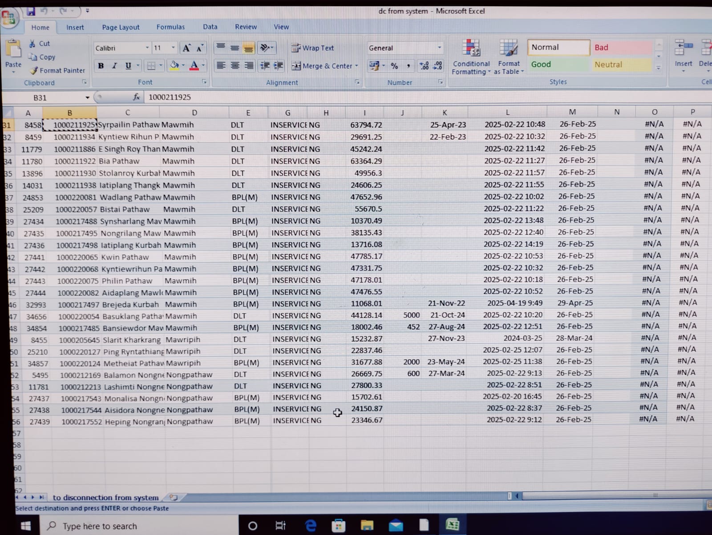Click the Increase Font Size icon
Viewport: 712px width, 535px height.
click(186, 48)
